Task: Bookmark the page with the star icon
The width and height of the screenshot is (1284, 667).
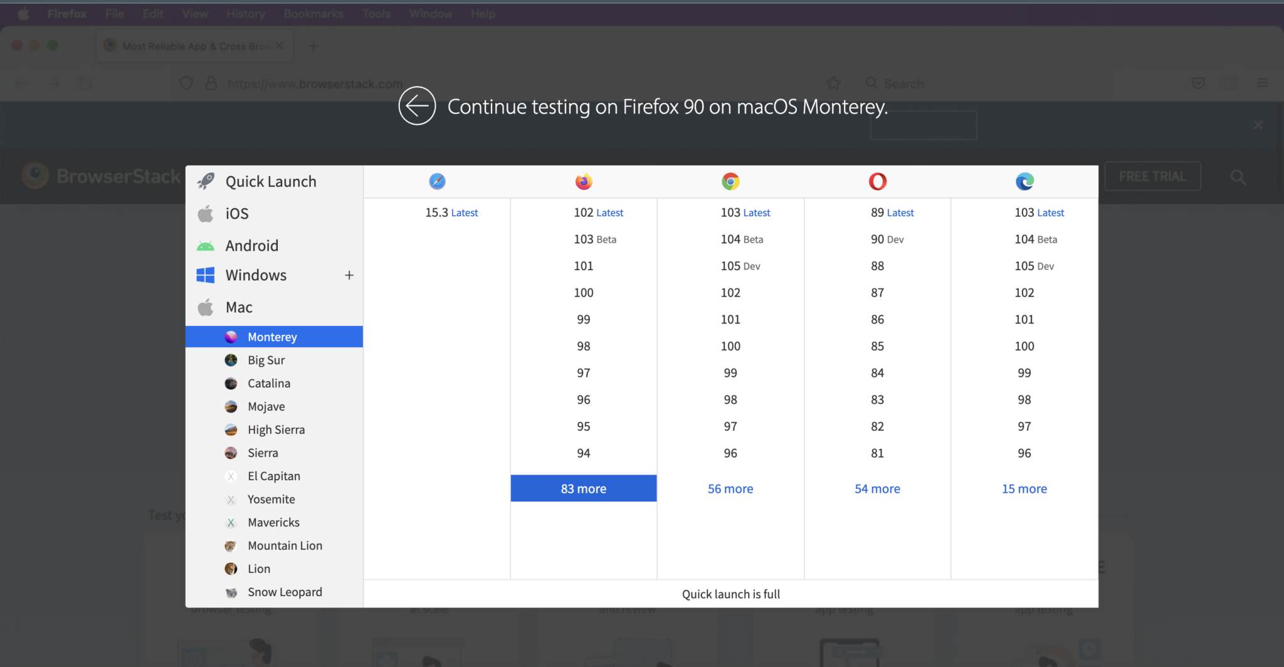Action: coord(834,83)
